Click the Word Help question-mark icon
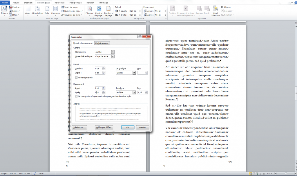This screenshot has height=176, width=297. pyautogui.click(x=296, y=3)
